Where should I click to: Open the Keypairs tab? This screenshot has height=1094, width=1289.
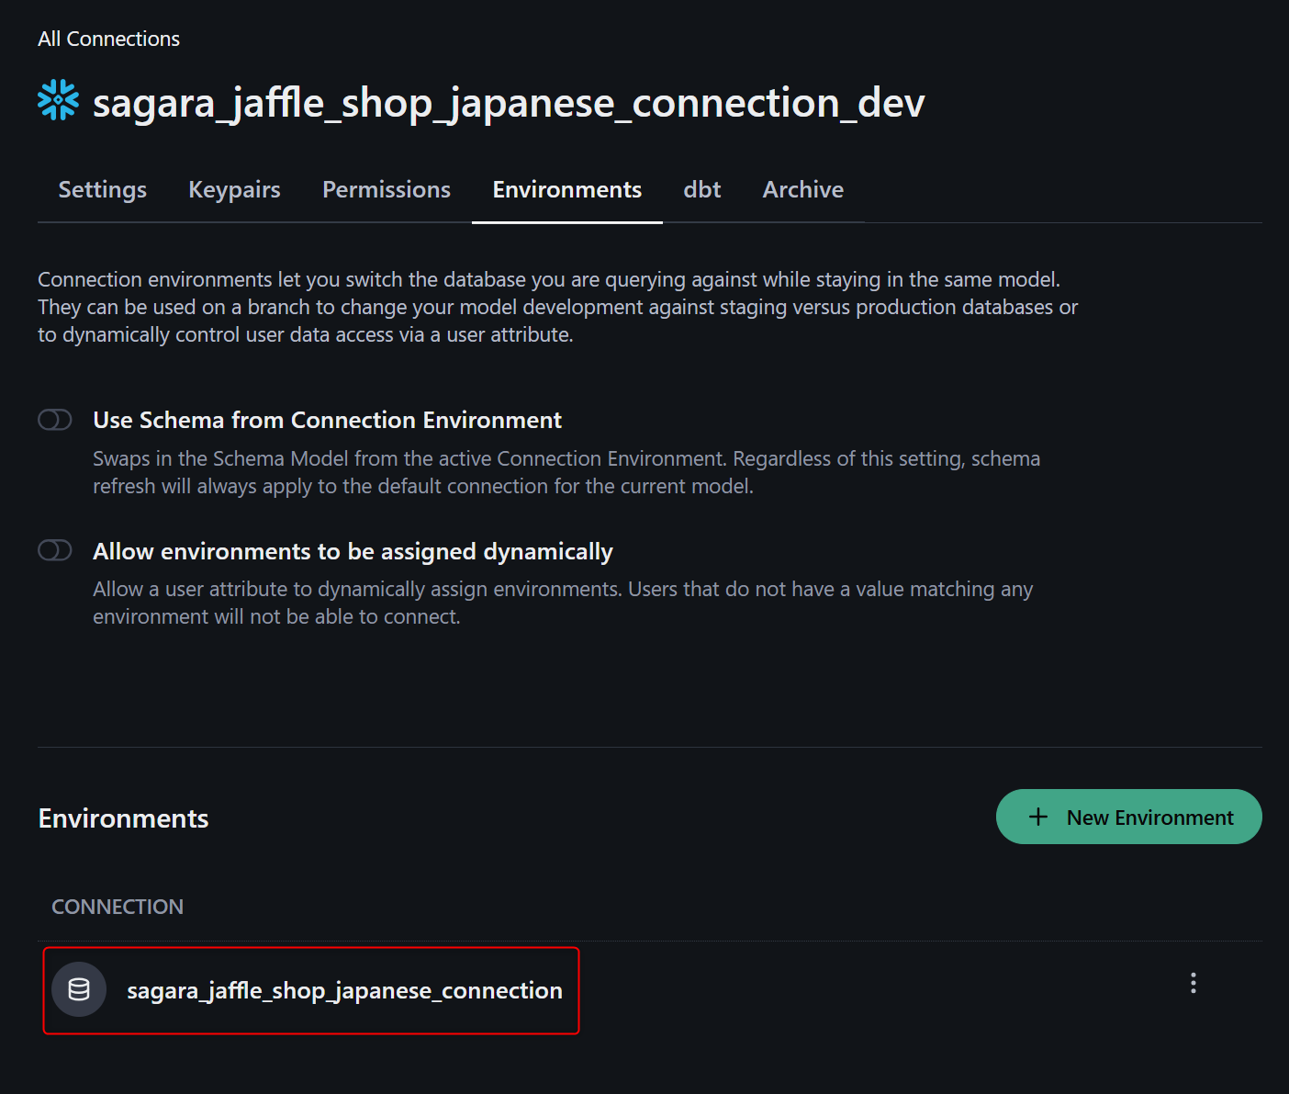[x=234, y=189]
